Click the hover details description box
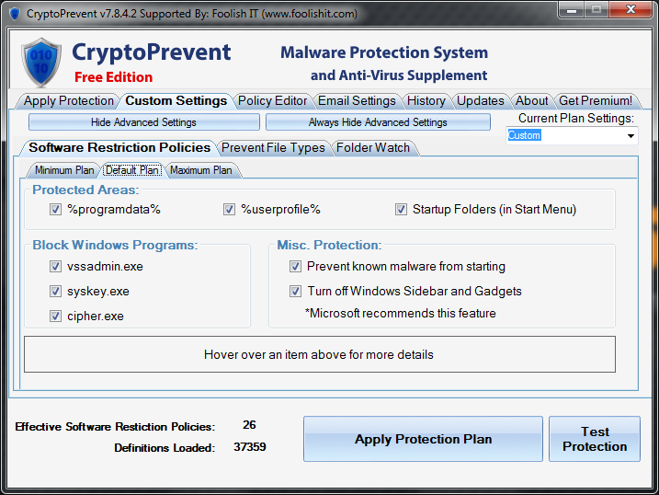The width and height of the screenshot is (659, 495). pyautogui.click(x=320, y=354)
